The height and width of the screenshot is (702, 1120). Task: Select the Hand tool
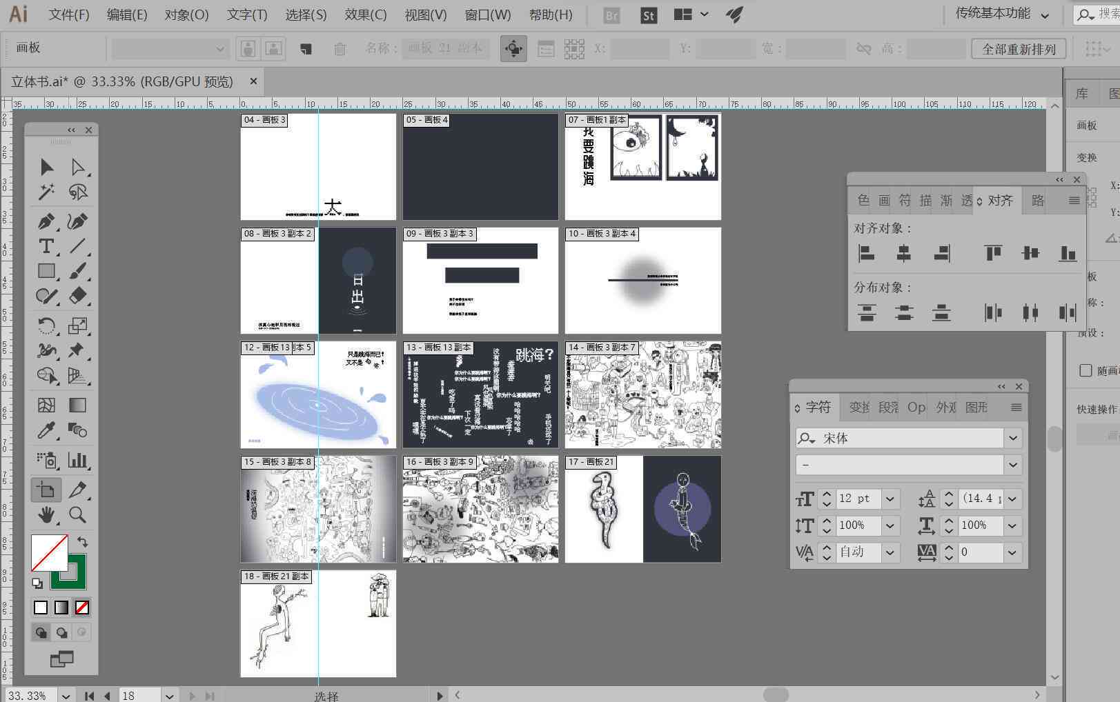pyautogui.click(x=46, y=514)
